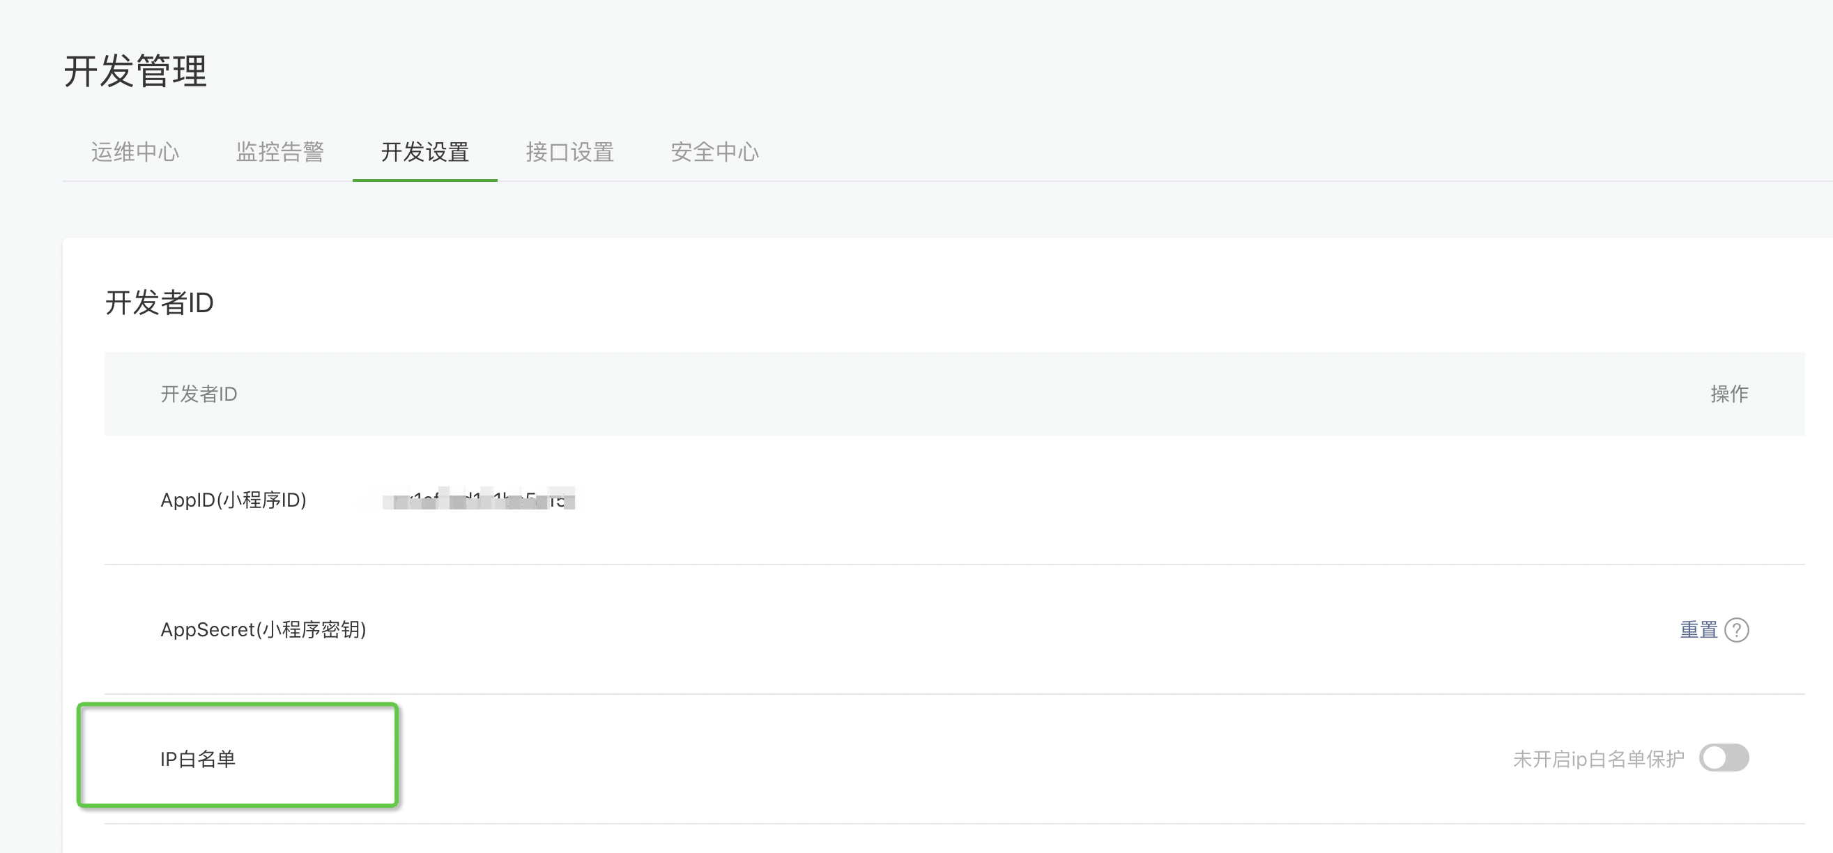This screenshot has height=853, width=1833.
Task: Click the AppID(小程序ID) label
Action: (x=233, y=500)
